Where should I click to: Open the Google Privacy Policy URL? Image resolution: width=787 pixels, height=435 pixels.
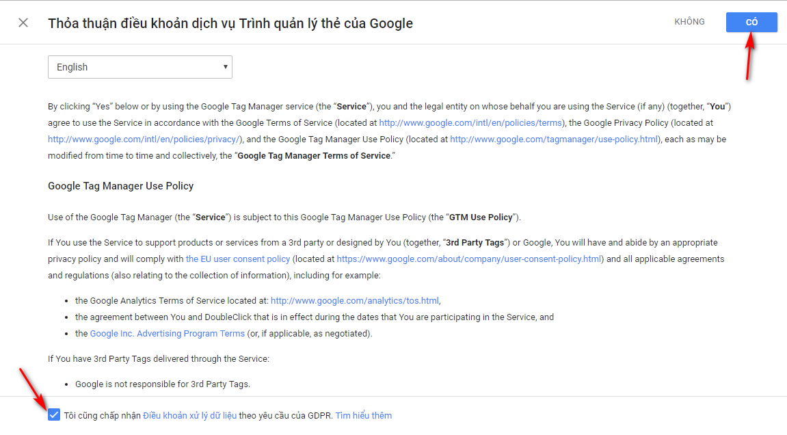pyautogui.click(x=145, y=139)
